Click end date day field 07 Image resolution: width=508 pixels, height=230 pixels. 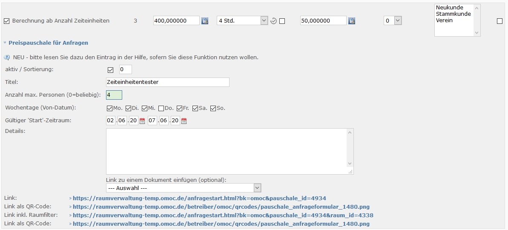(x=152, y=121)
